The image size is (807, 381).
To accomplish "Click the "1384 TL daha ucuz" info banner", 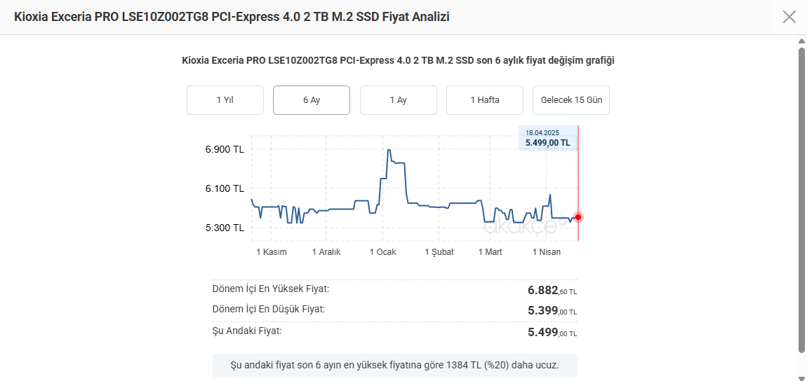I will tap(394, 365).
